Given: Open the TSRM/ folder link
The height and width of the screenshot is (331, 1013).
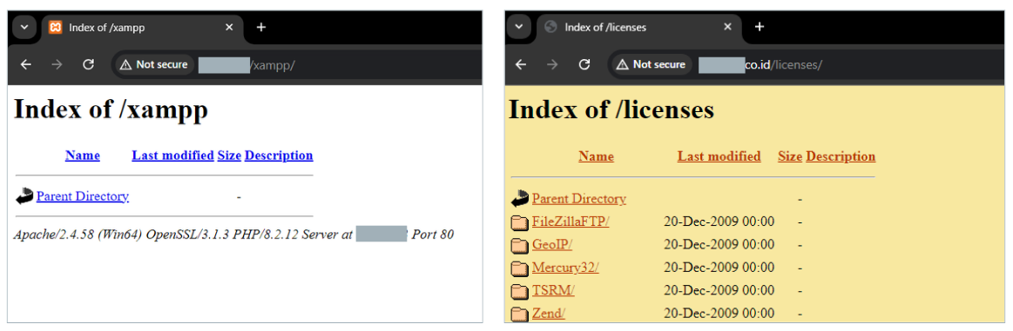Looking at the screenshot, I should [x=554, y=290].
